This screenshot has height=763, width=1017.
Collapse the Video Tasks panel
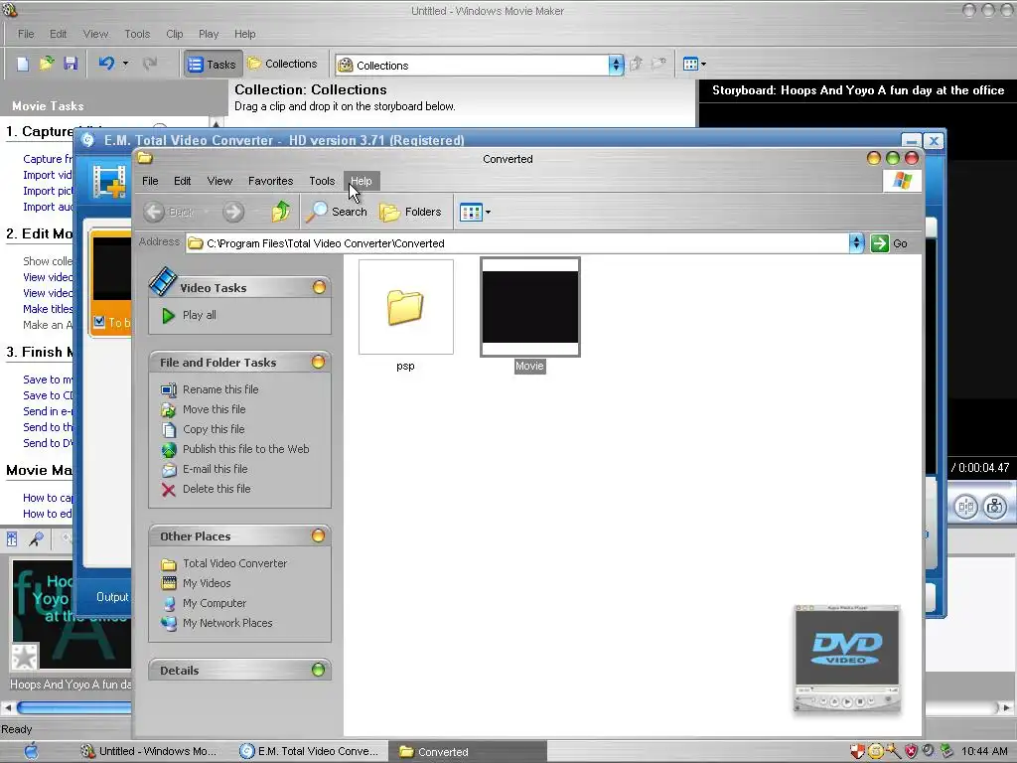[319, 287]
